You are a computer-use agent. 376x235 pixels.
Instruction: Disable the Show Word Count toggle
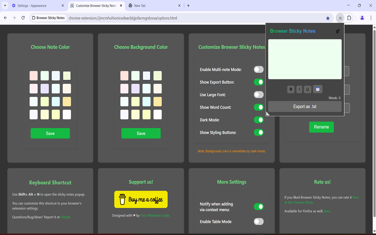(259, 108)
